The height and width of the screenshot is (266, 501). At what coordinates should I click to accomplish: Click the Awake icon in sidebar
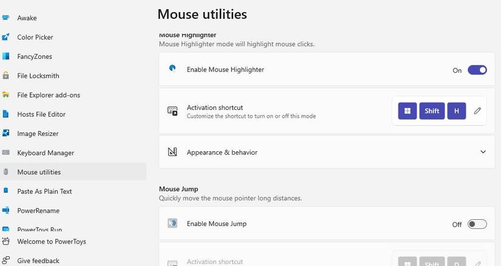(6, 18)
